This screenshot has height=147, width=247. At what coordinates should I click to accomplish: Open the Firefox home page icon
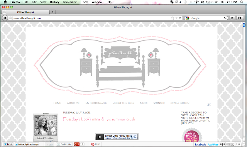pos(232,18)
